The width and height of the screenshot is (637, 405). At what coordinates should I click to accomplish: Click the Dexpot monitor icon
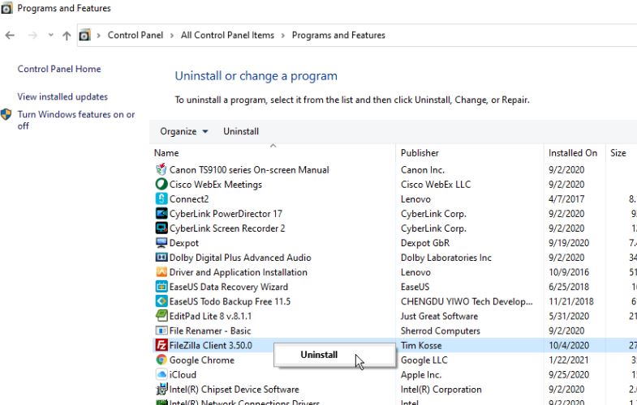tap(161, 242)
